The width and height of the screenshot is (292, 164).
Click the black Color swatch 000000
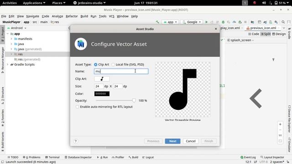[102, 94]
